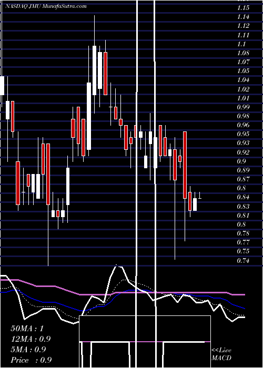The width and height of the screenshot is (263, 368).
Task: Click the 0.96 price axis label
Action: pyautogui.click(x=243, y=125)
